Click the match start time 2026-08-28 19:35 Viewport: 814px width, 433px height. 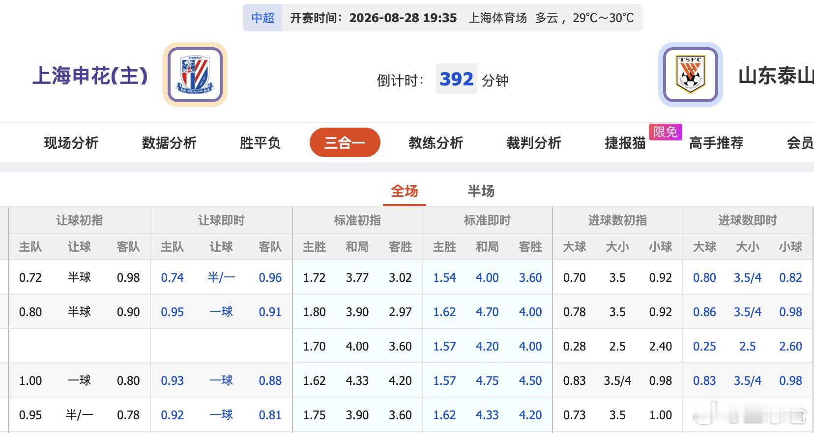403,18
